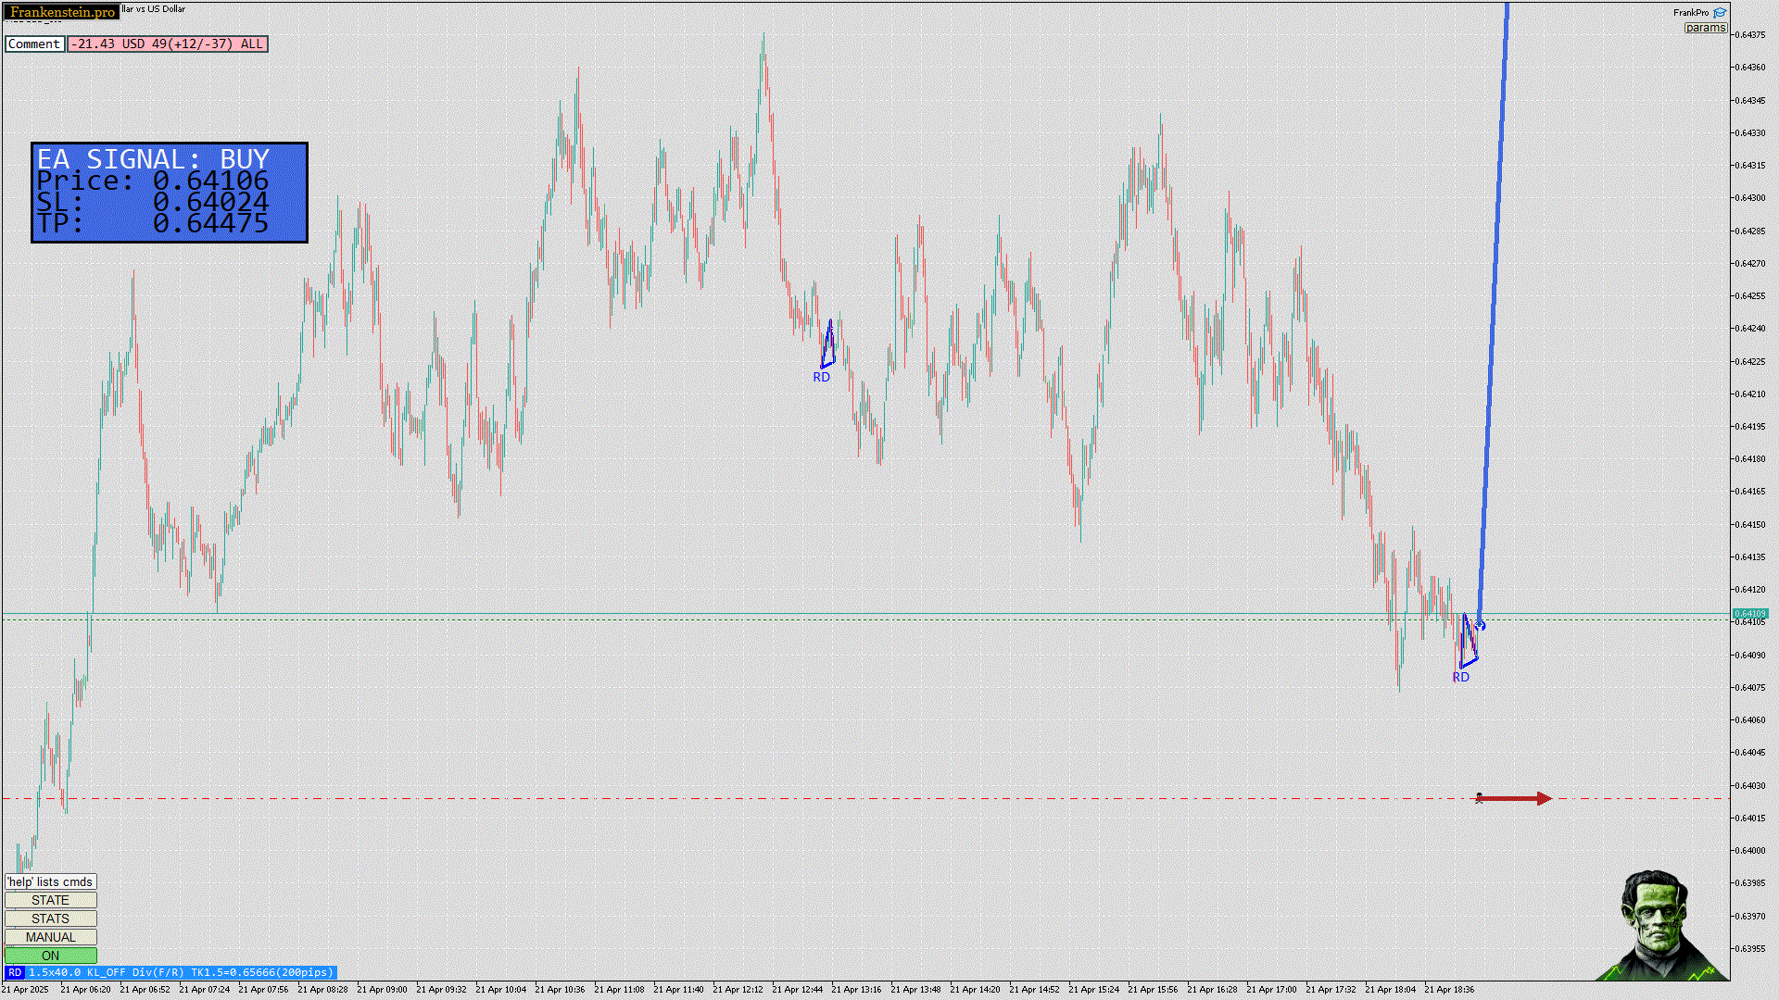Image resolution: width=1779 pixels, height=1000 pixels.
Task: Click the skull stop-loss marker icon
Action: tap(1479, 798)
